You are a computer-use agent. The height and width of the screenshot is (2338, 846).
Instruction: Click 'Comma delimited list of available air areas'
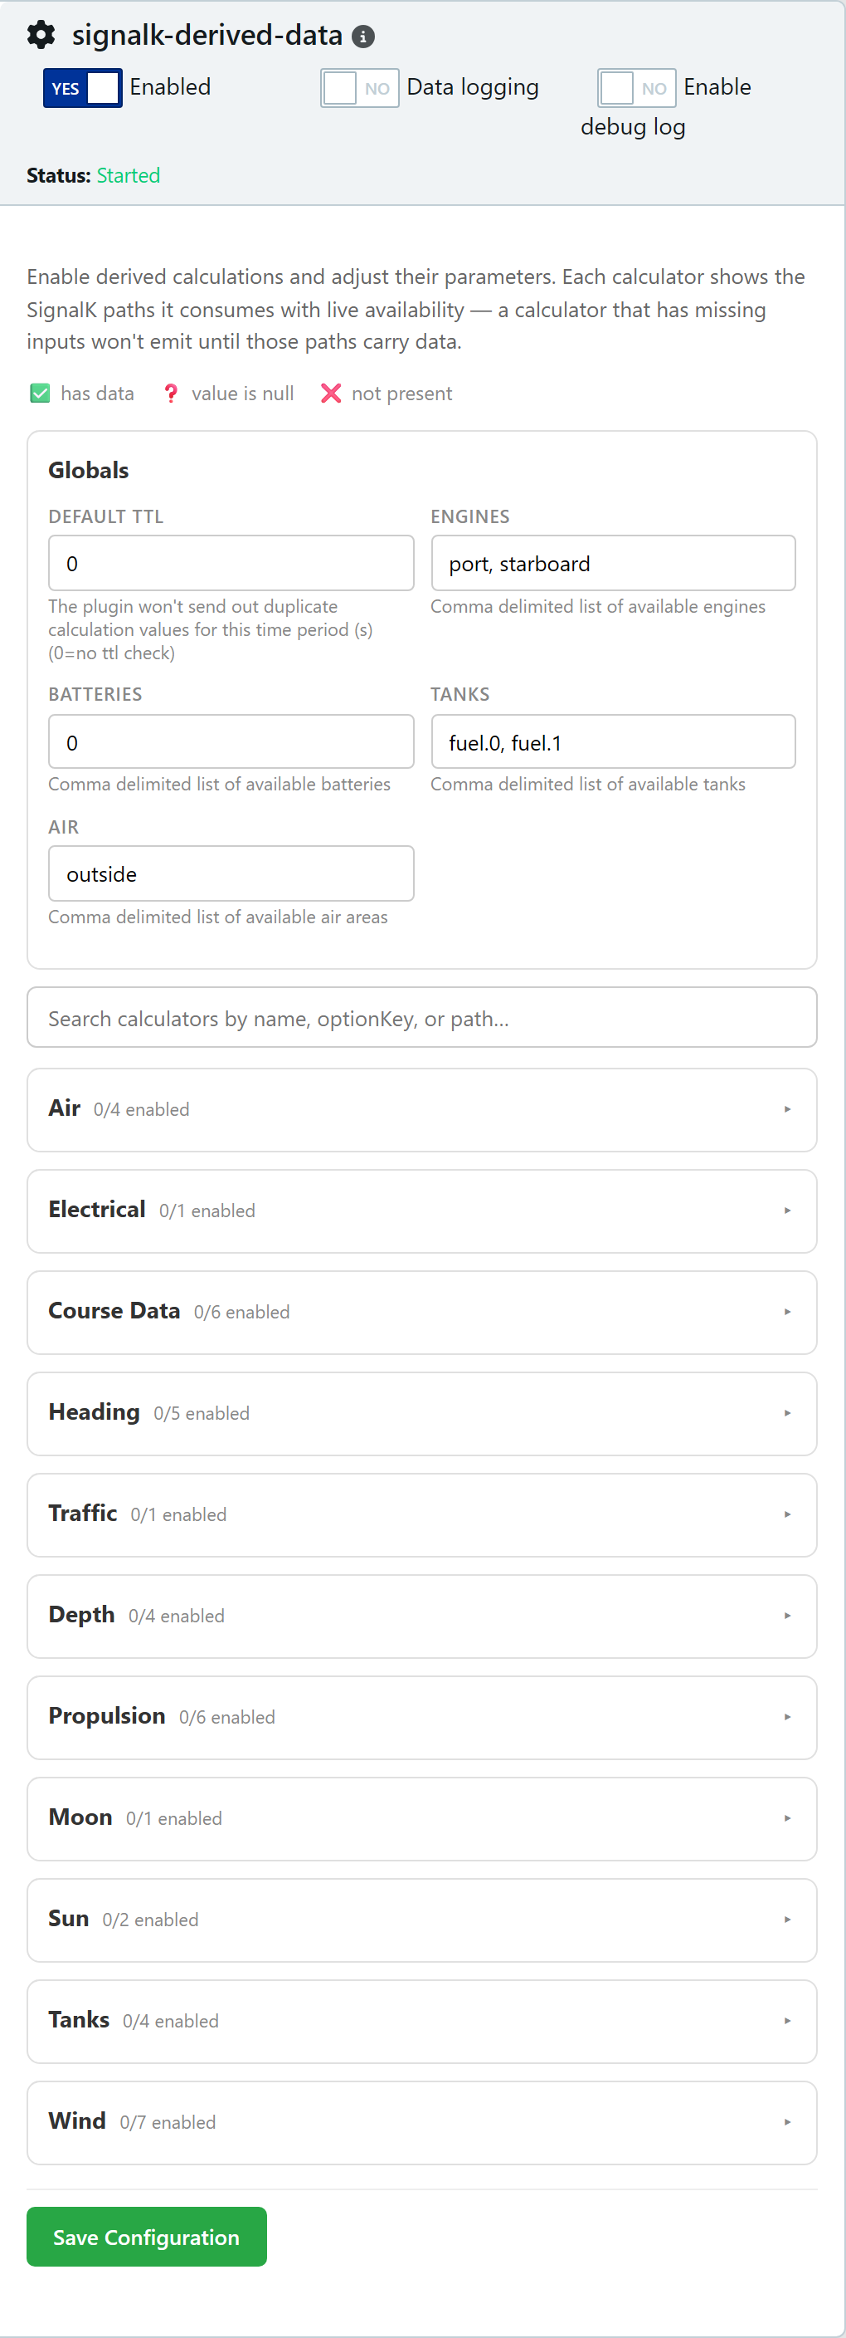click(x=217, y=917)
